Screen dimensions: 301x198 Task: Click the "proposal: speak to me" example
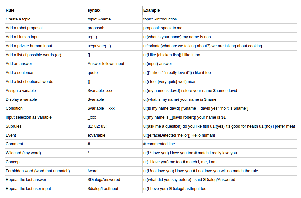(x=163, y=28)
